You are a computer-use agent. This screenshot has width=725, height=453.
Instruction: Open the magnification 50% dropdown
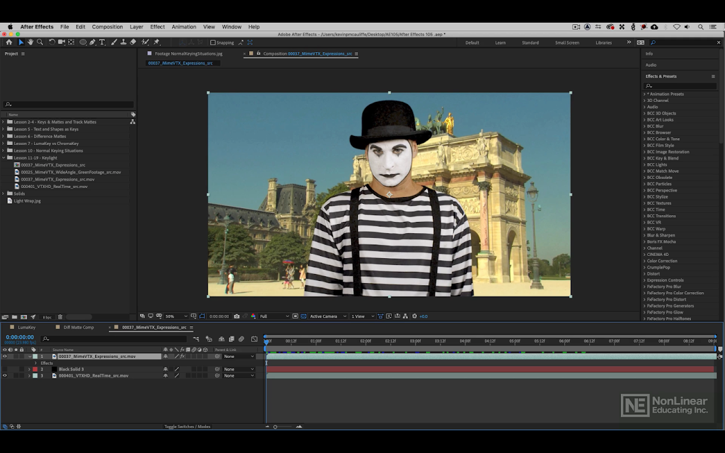pyautogui.click(x=177, y=317)
